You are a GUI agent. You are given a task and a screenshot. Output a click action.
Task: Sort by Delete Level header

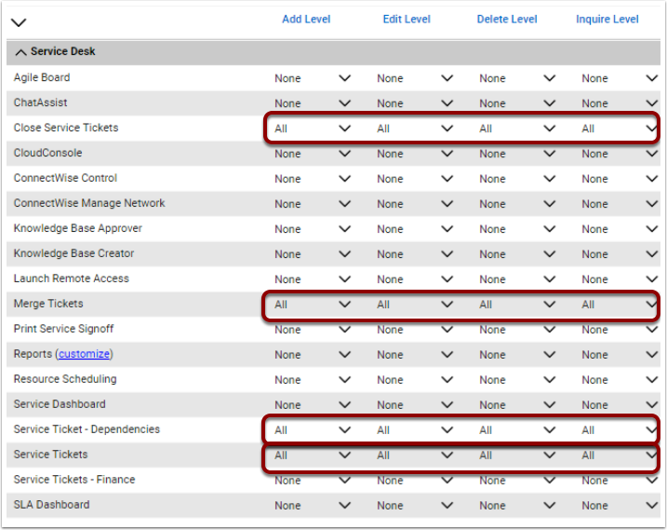pos(507,20)
